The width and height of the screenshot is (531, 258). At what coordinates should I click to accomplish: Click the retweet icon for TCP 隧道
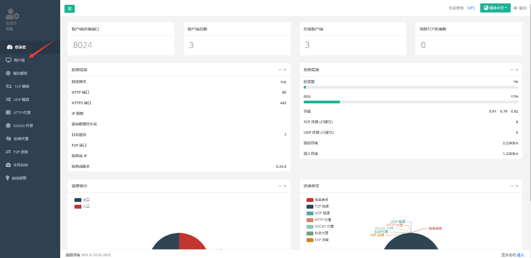[9, 86]
